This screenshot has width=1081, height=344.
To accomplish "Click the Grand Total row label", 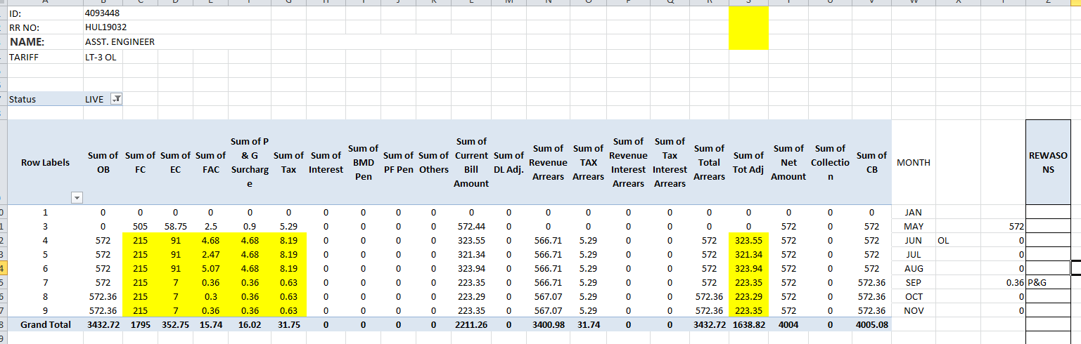I will coord(45,325).
